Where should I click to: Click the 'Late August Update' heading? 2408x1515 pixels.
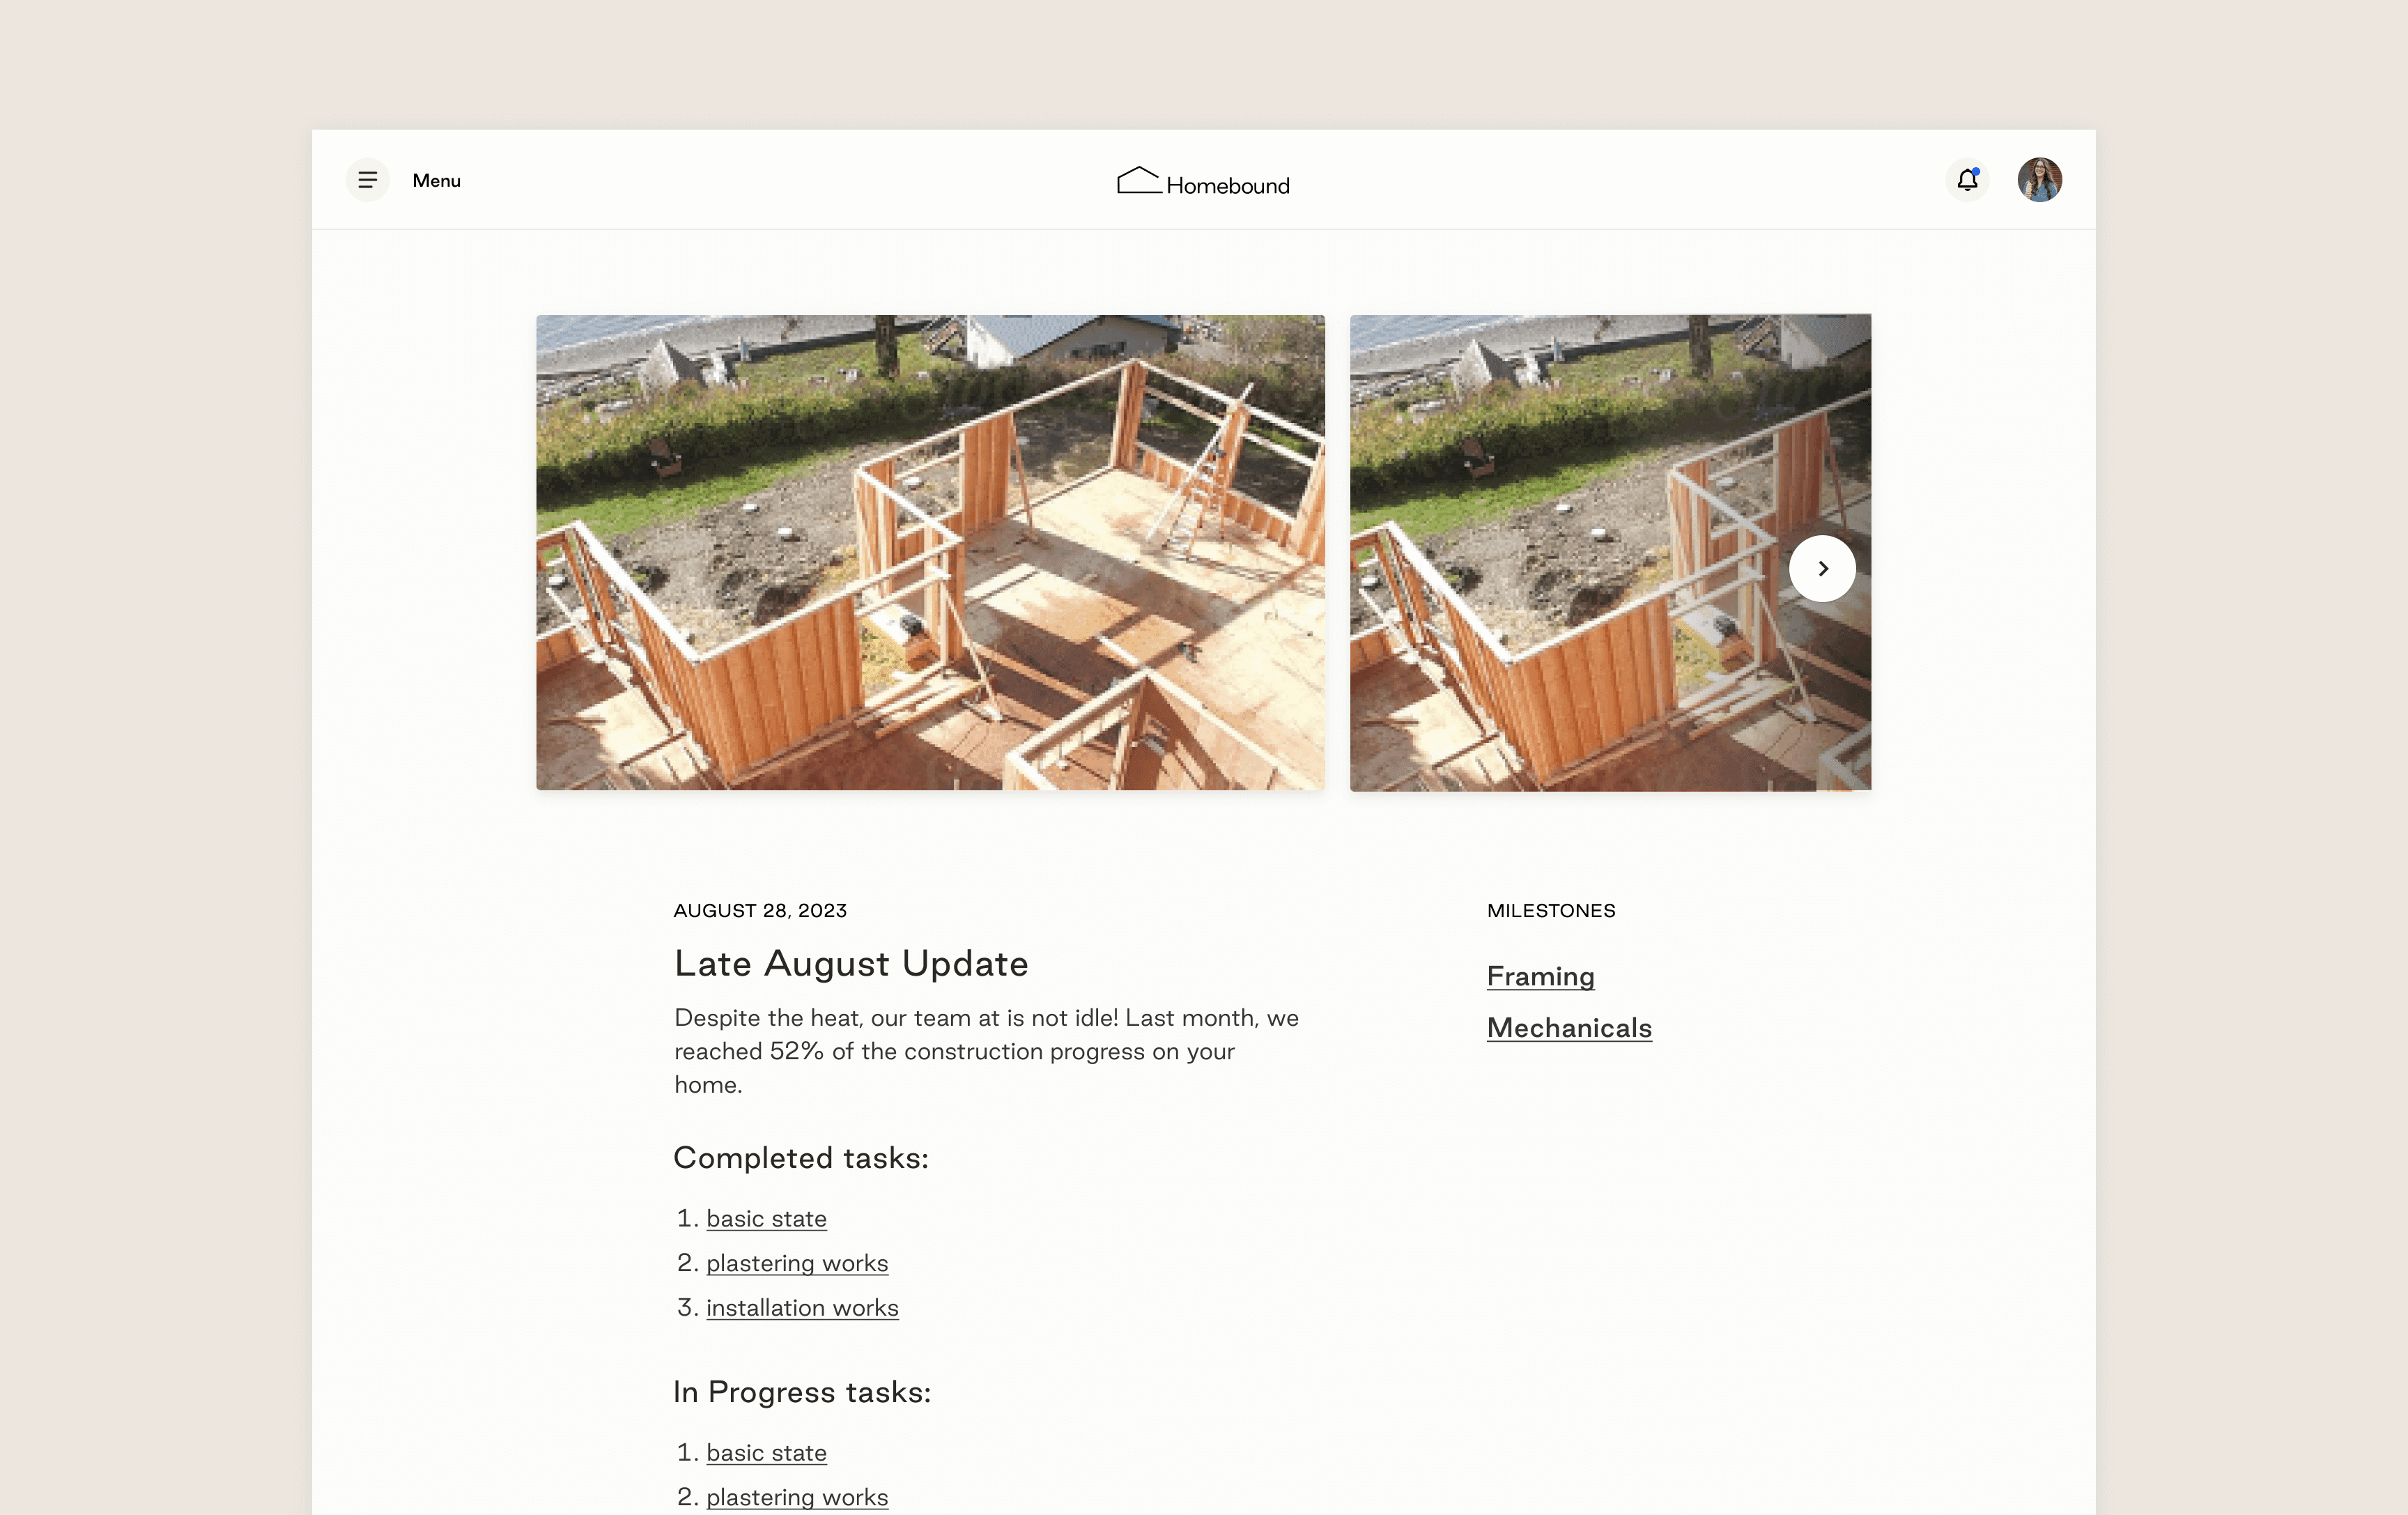click(x=851, y=963)
